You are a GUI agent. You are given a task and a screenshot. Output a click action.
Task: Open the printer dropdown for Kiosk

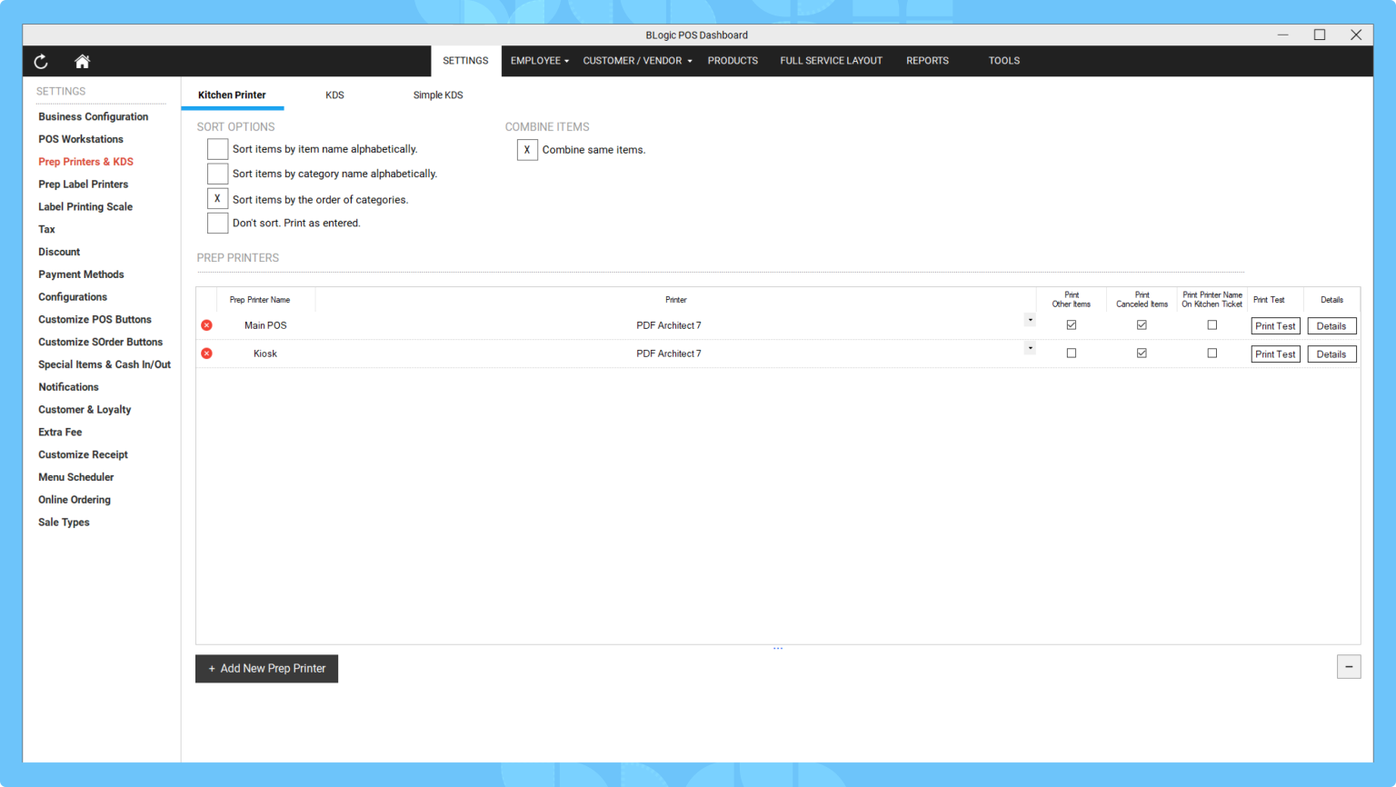click(x=1030, y=348)
